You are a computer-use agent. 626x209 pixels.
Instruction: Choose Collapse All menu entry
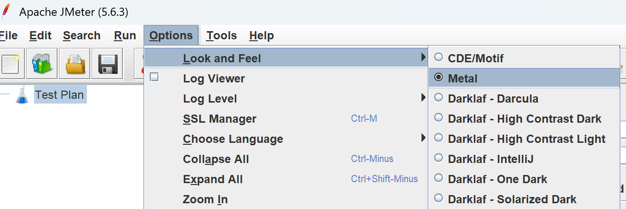pyautogui.click(x=286, y=159)
